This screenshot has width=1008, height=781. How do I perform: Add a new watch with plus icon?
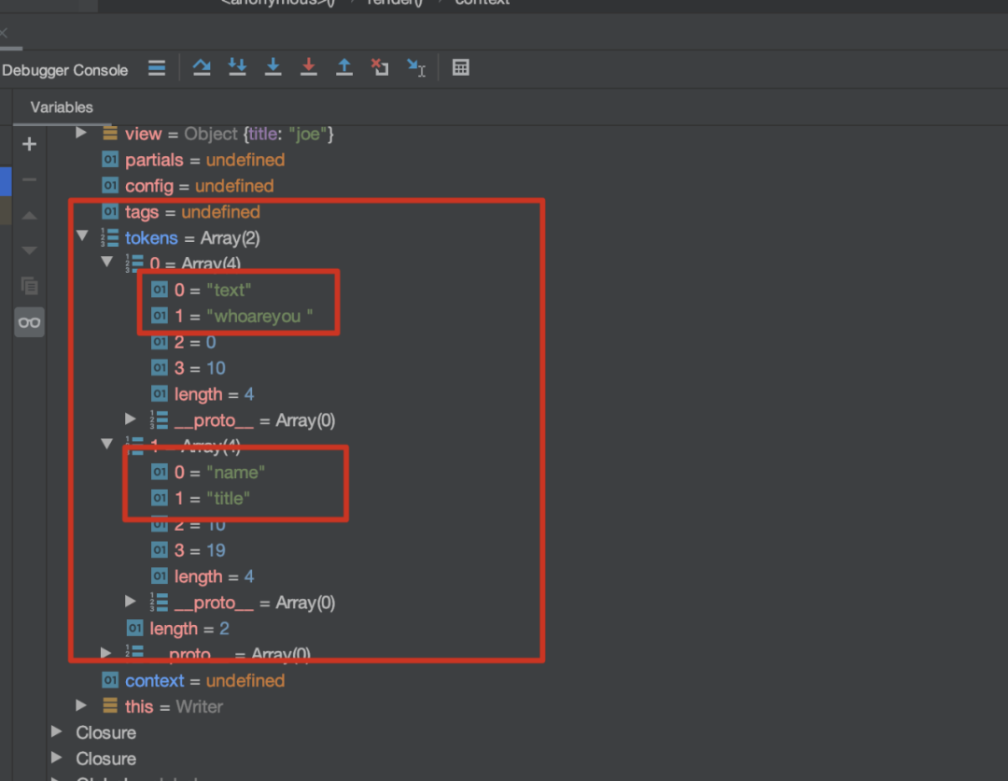click(x=29, y=144)
